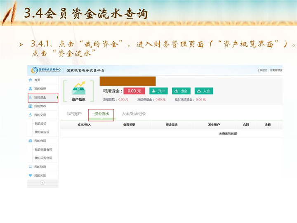Screen dimensions: 297x223
Task: Click the briefcase icon beside 我的合同
Action: point(30,141)
